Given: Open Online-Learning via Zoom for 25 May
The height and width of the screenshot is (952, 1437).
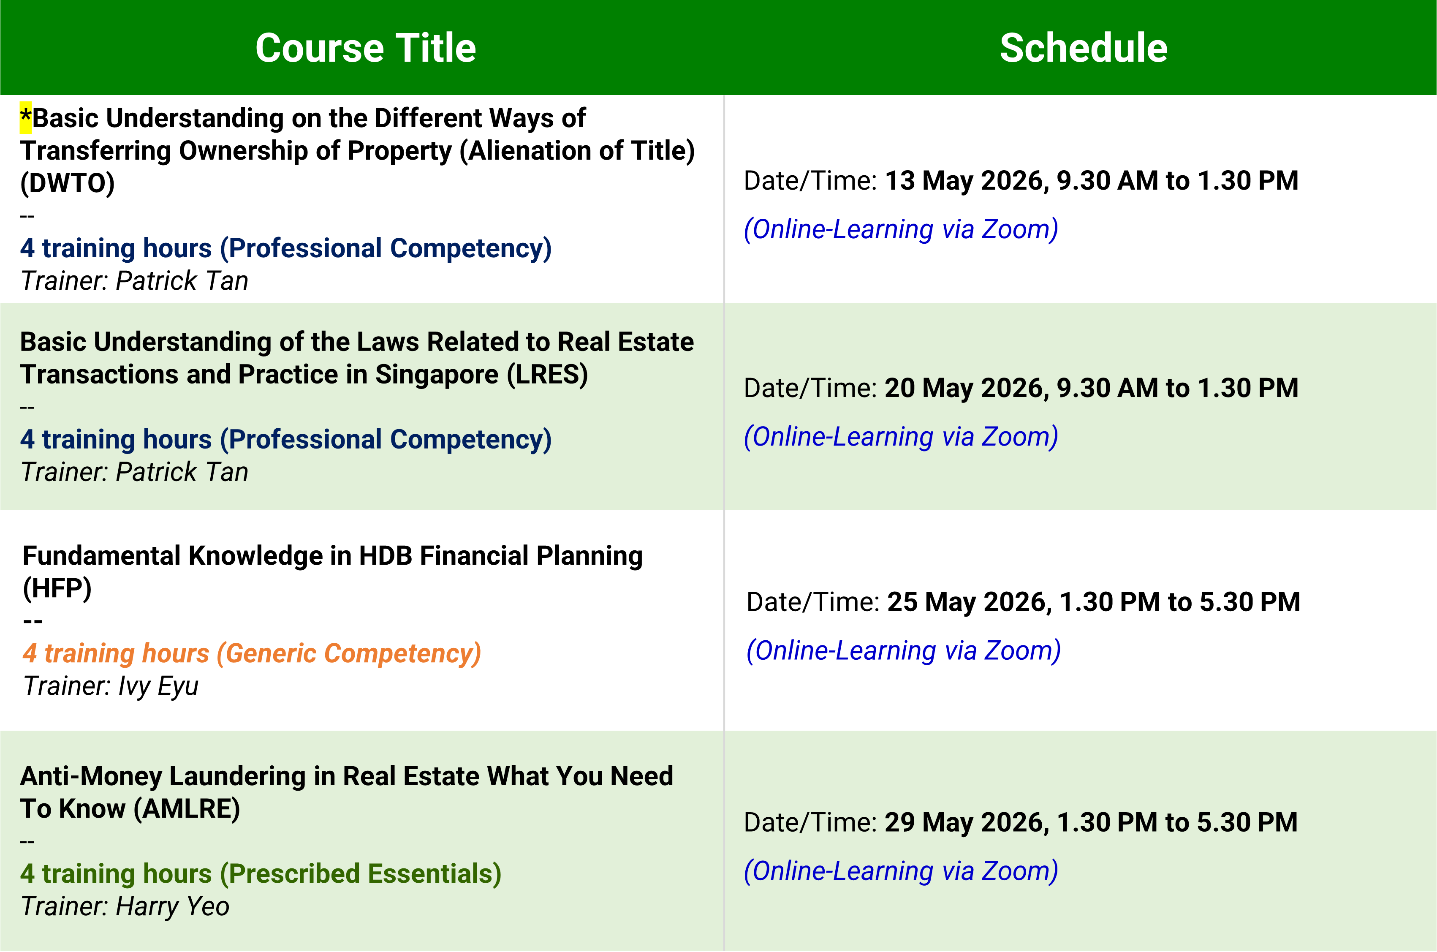Looking at the screenshot, I should tap(903, 651).
